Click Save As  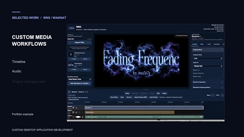click(x=129, y=97)
